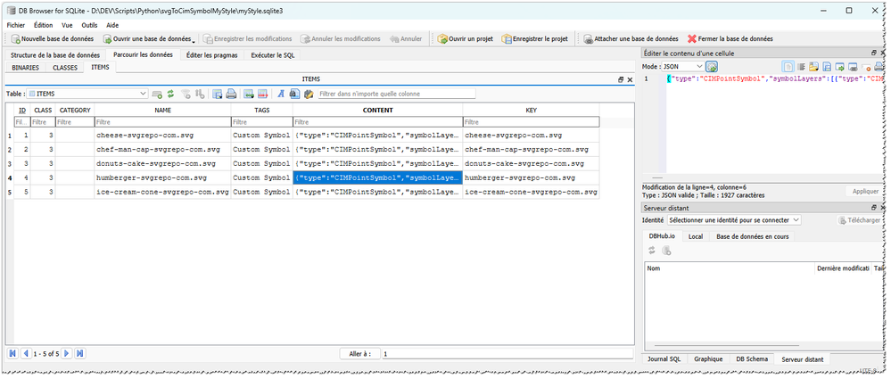The width and height of the screenshot is (891, 379).
Task: Open the Édition menu
Action: pos(43,25)
